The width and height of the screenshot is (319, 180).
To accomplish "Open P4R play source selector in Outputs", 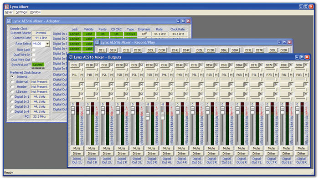I will pos(179,75).
